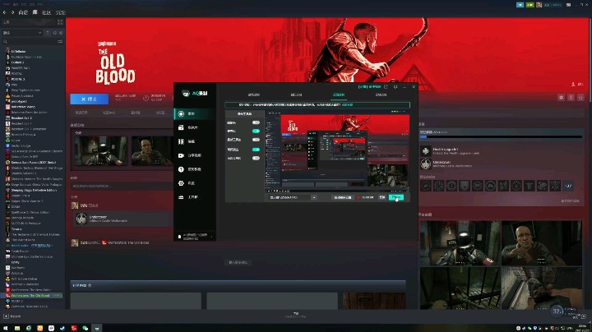Open the display selection dropdown arrow in recorder
592x332 pixels.
pos(314,197)
